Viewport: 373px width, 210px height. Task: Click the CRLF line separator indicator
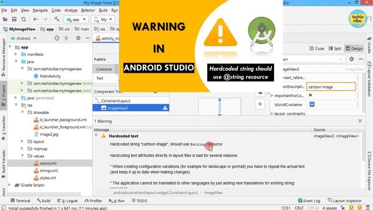click(299, 208)
